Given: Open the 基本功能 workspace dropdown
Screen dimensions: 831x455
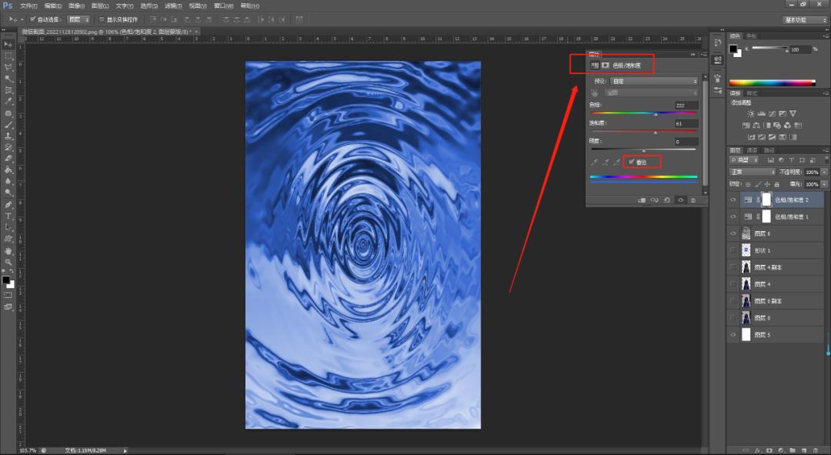Looking at the screenshot, I should pyautogui.click(x=805, y=19).
